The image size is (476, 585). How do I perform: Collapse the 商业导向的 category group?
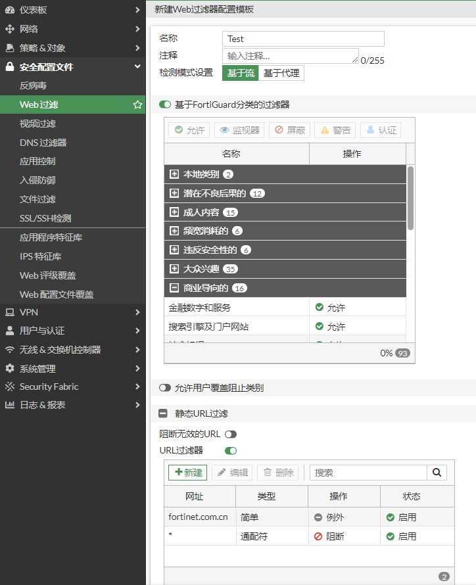pos(174,288)
